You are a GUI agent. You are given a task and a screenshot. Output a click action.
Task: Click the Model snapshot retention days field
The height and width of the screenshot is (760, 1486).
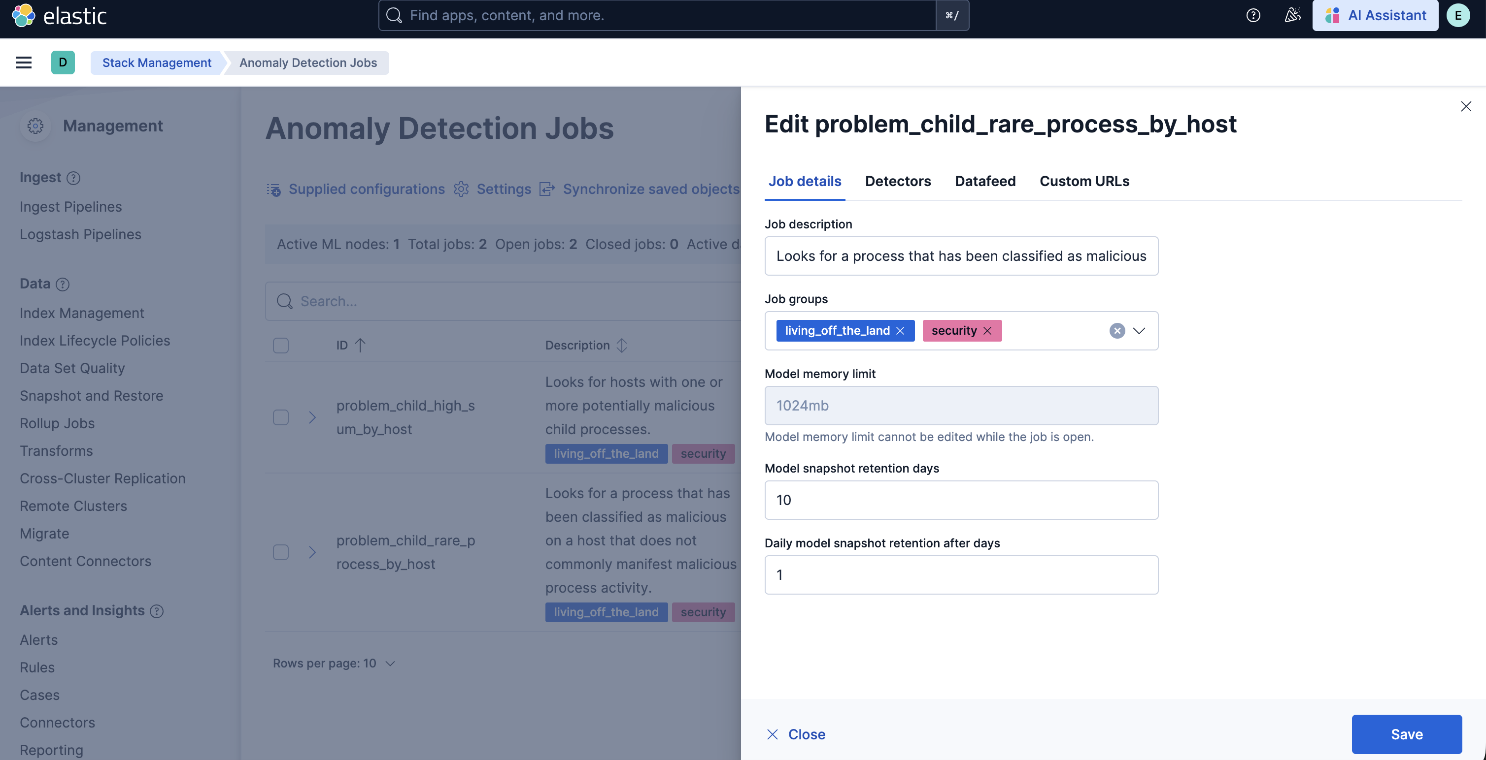click(960, 500)
